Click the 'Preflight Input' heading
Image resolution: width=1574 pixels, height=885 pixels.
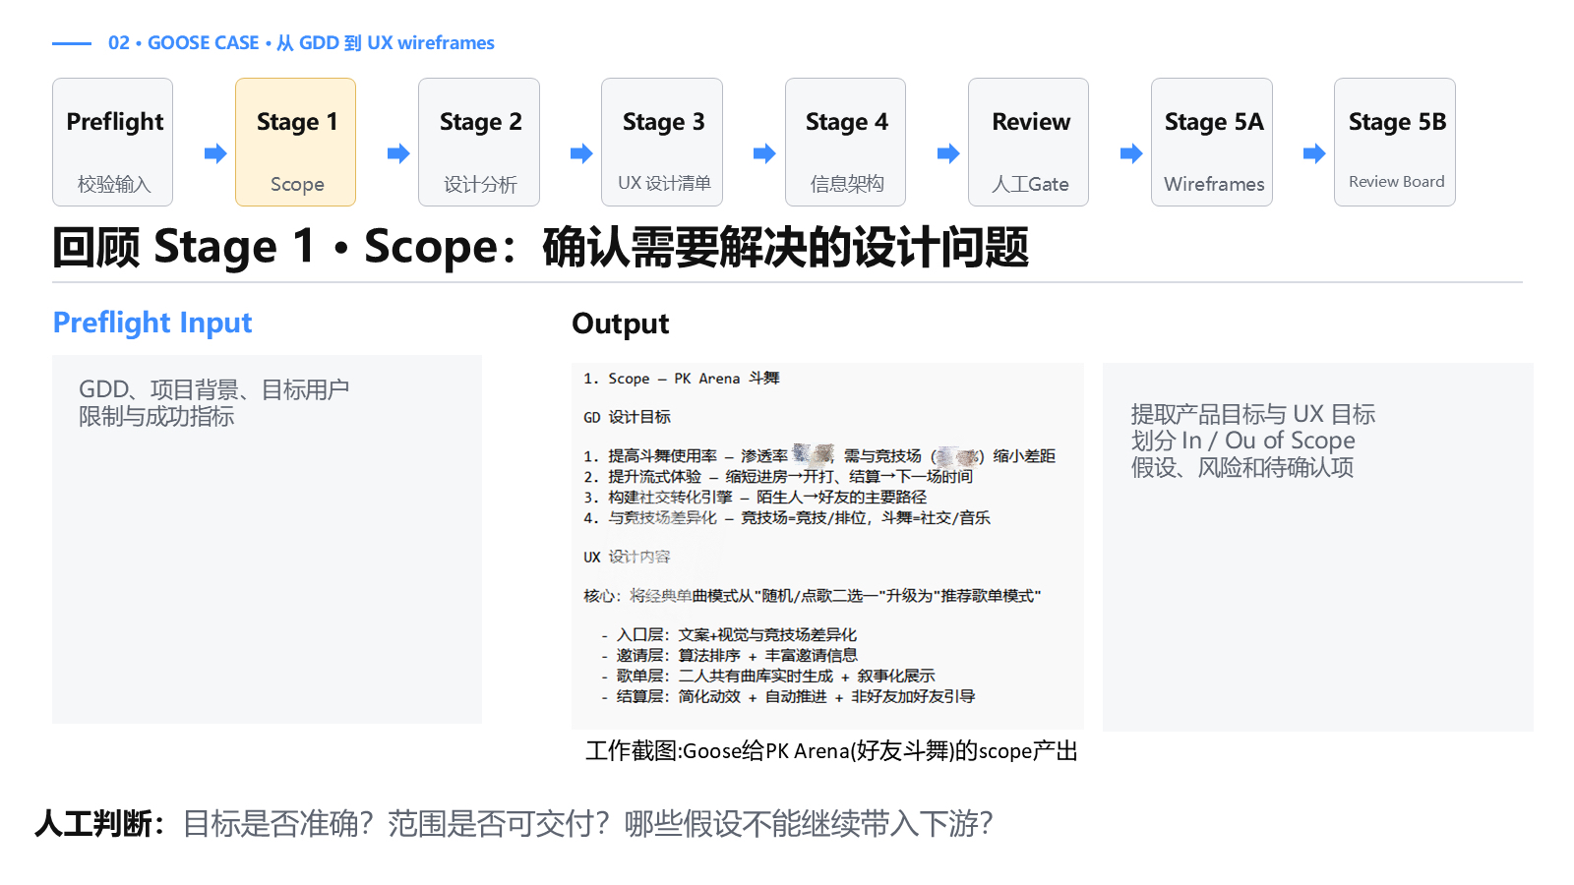tap(152, 323)
